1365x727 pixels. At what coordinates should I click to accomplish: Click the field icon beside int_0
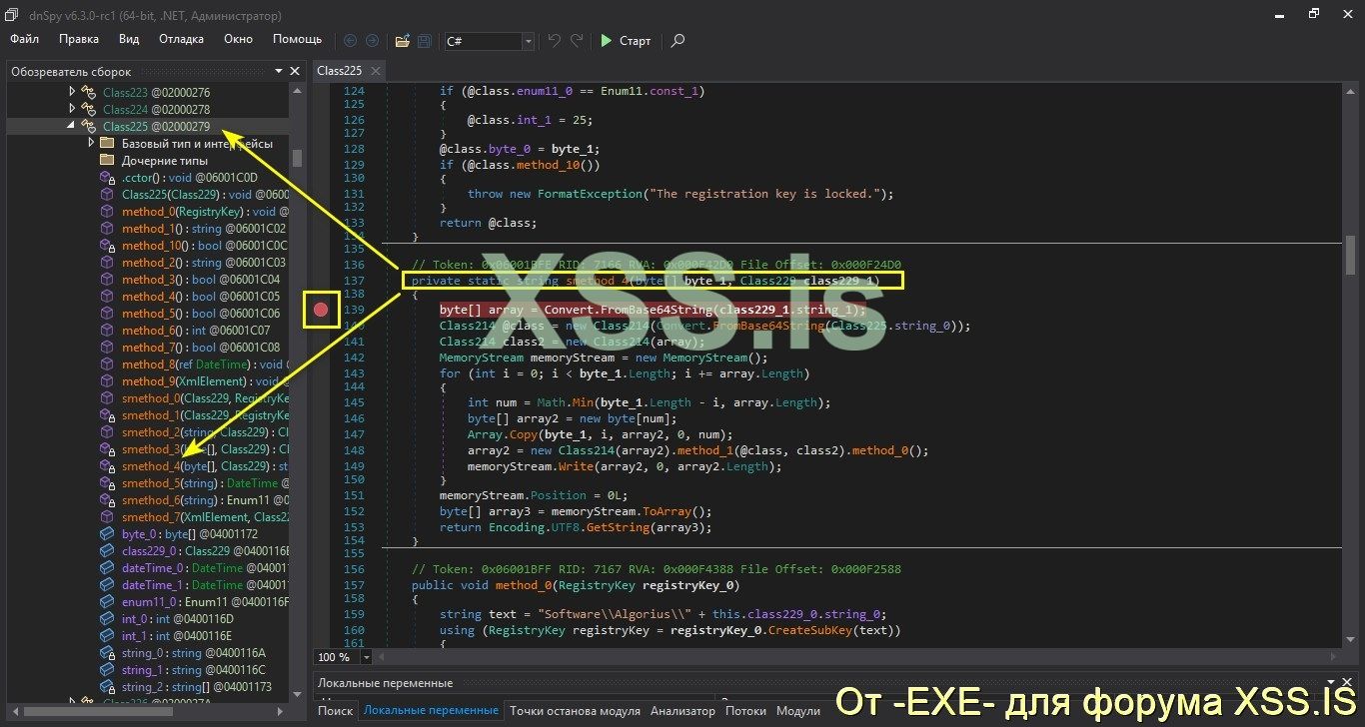[107, 619]
